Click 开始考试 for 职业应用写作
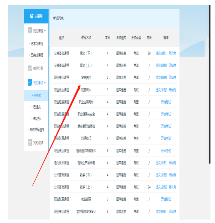The width and height of the screenshot is (215, 223). point(166,102)
